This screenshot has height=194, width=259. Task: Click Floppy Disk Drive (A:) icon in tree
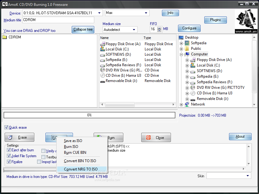click(193, 60)
